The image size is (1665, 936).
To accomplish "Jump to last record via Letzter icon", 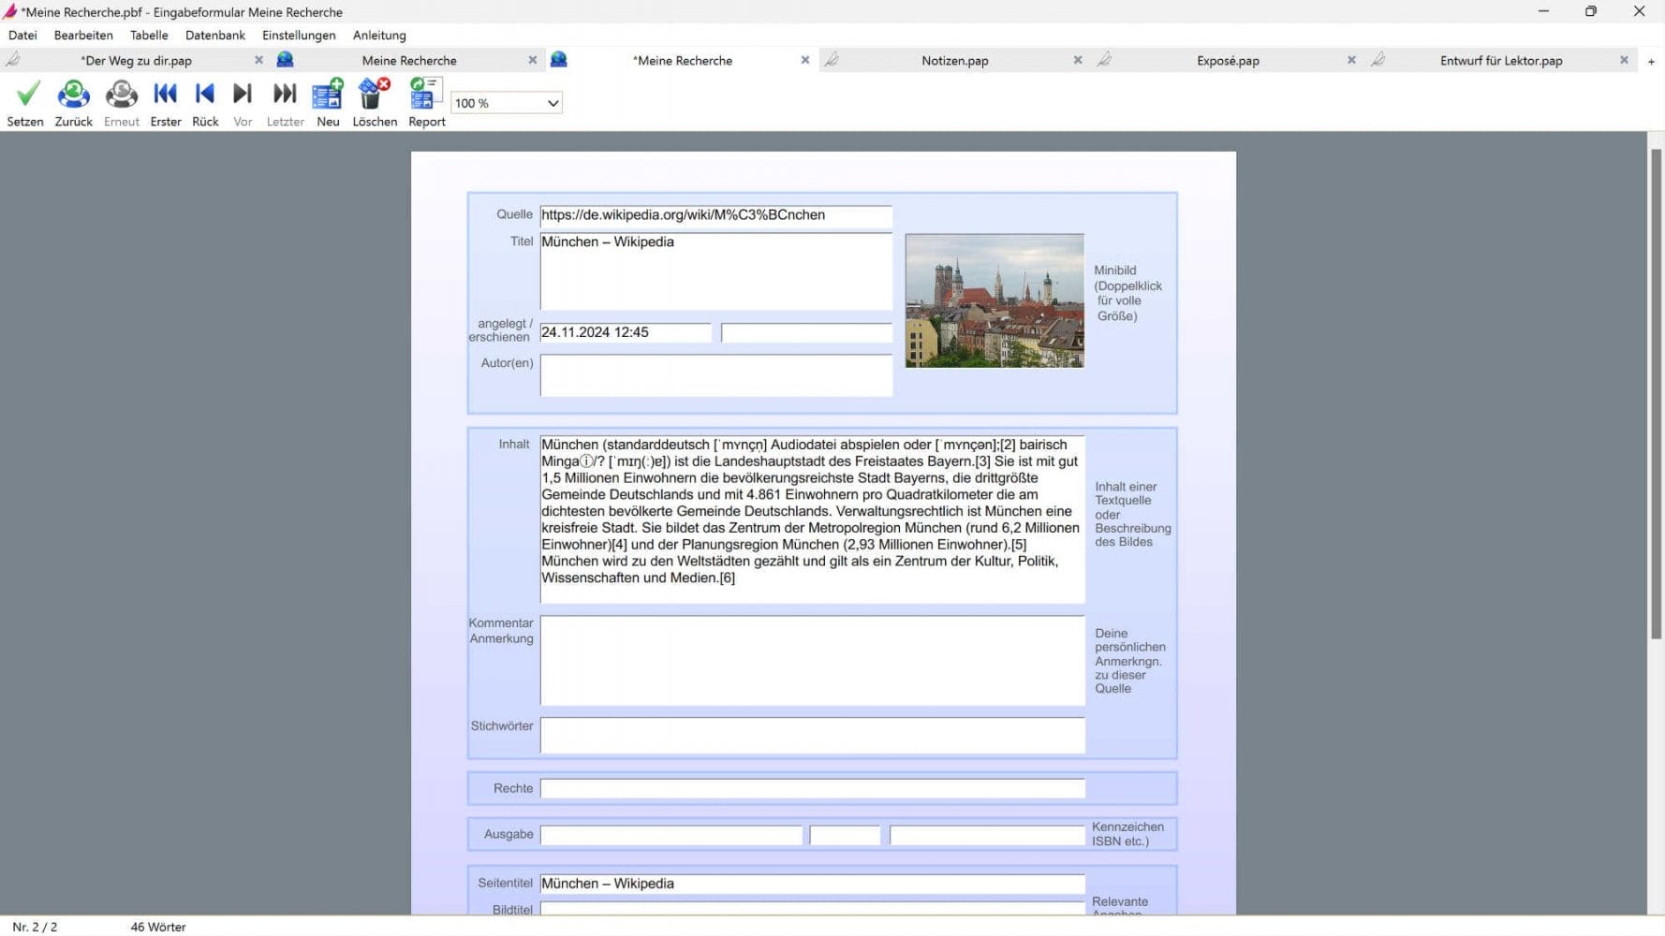I will pos(285,94).
